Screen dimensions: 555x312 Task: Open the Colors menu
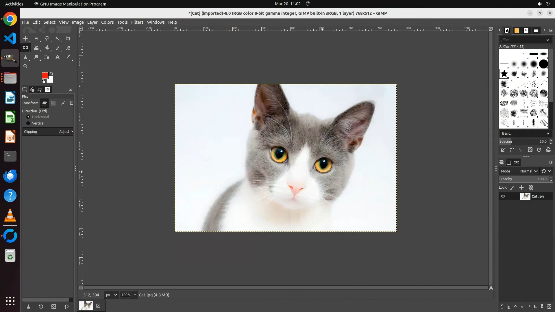tap(107, 22)
